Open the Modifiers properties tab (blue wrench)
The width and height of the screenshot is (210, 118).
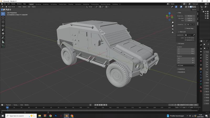(201, 72)
